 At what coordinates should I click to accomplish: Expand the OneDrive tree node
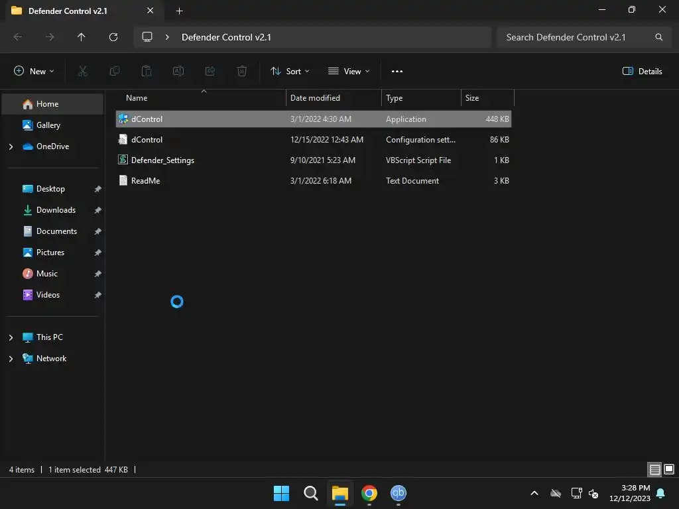(x=11, y=146)
